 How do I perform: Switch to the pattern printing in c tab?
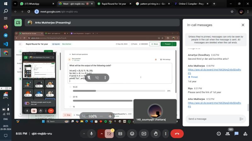(153, 4)
